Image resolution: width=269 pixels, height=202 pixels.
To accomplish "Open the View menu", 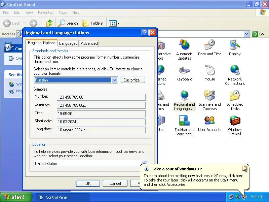I will 29,12.
